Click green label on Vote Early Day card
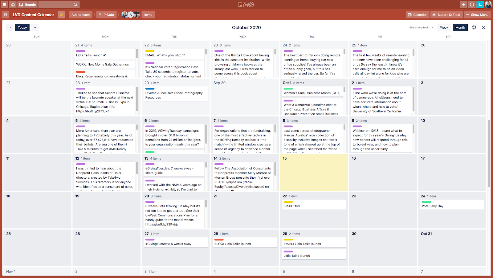 pos(426,202)
